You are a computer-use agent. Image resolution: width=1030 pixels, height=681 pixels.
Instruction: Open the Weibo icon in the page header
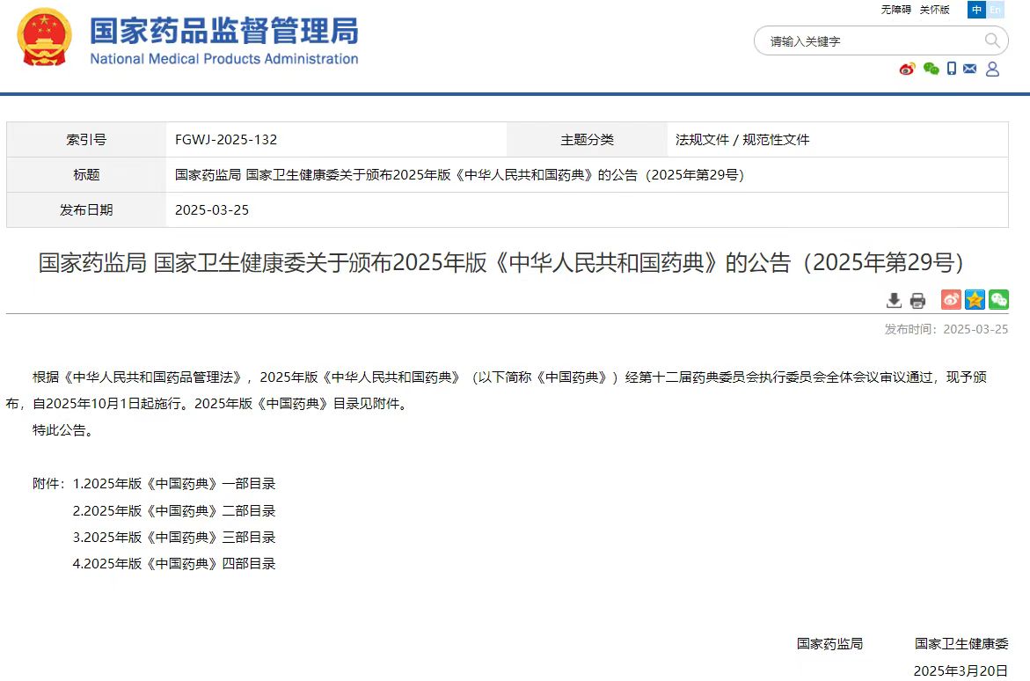point(907,69)
